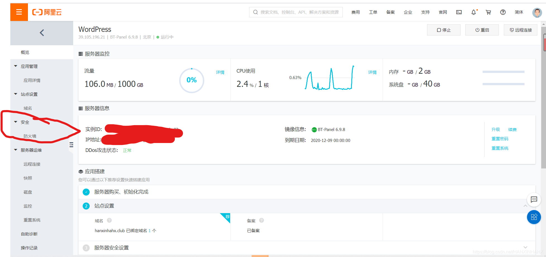Open traffic 详情 link
Viewport: 546px width, 257px height.
pyautogui.click(x=220, y=72)
